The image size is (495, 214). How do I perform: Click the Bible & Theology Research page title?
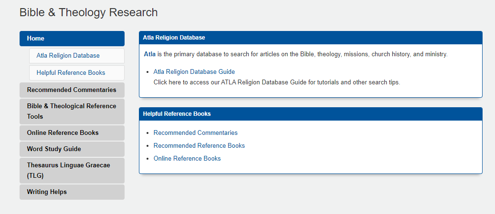pos(89,12)
